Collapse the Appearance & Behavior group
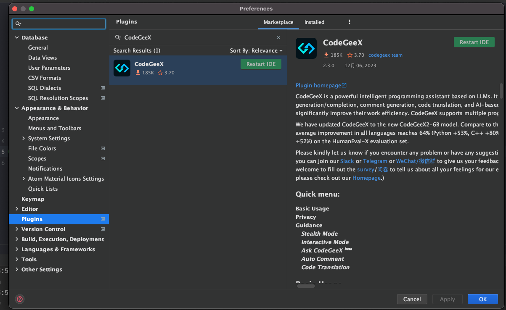Image resolution: width=506 pixels, height=310 pixels. (17, 108)
